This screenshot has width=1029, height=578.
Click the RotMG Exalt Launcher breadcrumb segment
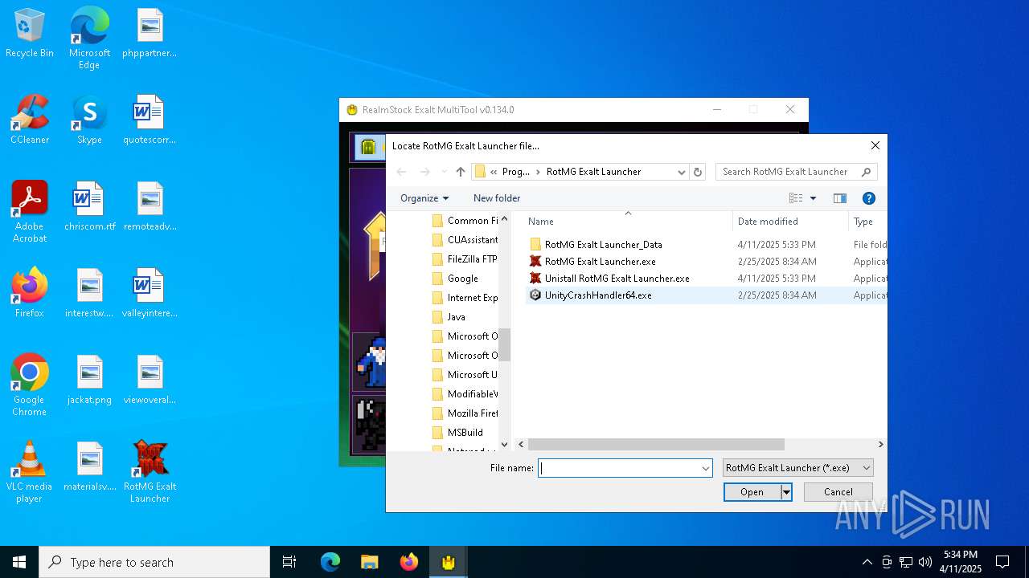[x=593, y=172]
